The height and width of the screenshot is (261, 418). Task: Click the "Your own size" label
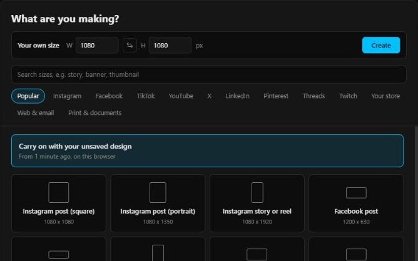[x=38, y=46]
